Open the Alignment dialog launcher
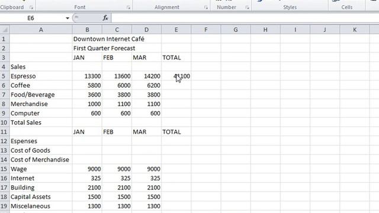 click(x=205, y=8)
